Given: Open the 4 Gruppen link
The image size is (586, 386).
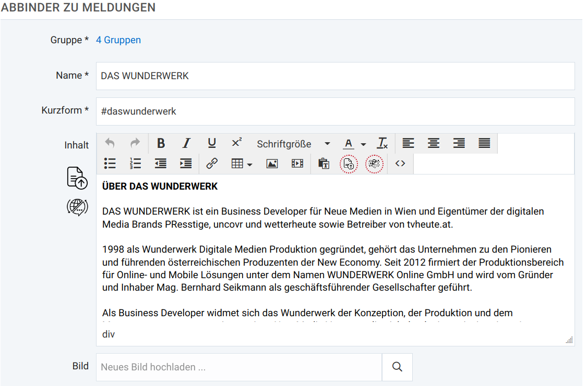Looking at the screenshot, I should (x=118, y=40).
